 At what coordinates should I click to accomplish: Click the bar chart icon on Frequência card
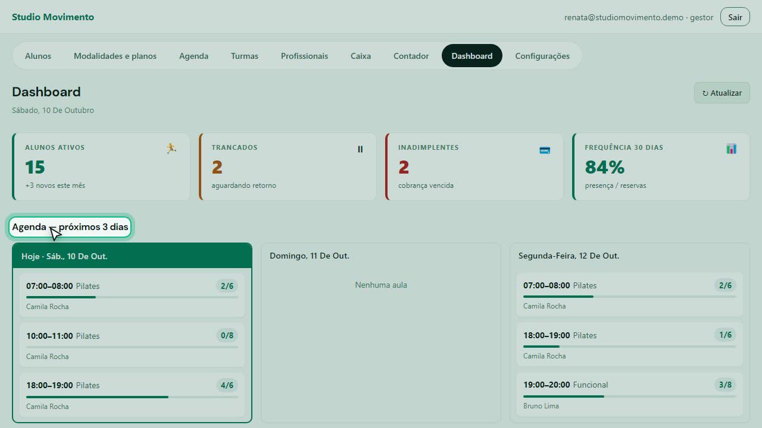[732, 149]
